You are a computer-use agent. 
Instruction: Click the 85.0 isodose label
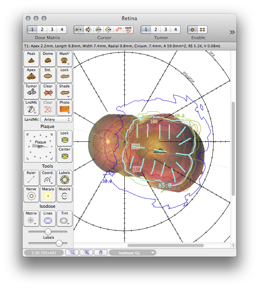(165, 186)
